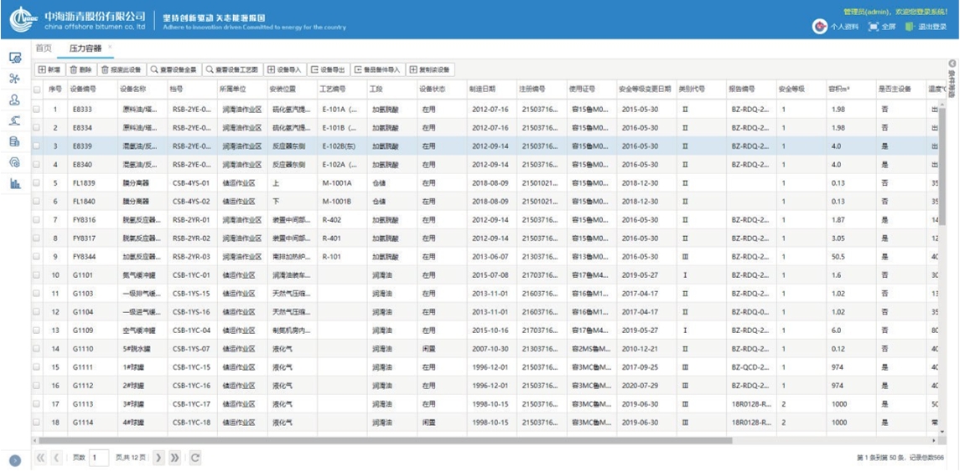This screenshot has height=472, width=960.
Task: Switch to the 首页 tab
Action: (x=43, y=49)
